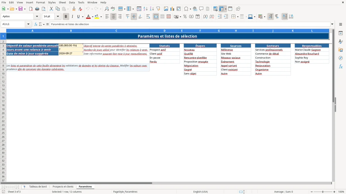Click the zoom slider in status bar
346x194 pixels.
323,192
